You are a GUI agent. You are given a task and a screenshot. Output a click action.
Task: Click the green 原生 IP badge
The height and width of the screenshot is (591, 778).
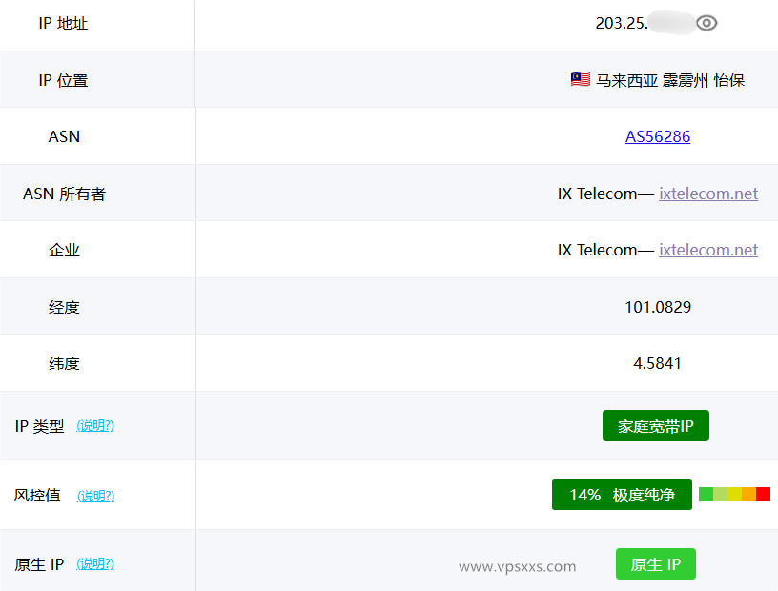click(655, 563)
